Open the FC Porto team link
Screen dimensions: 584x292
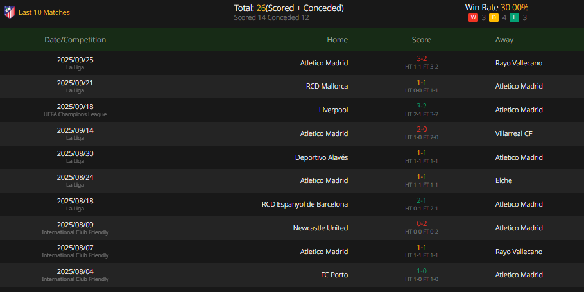334,275
